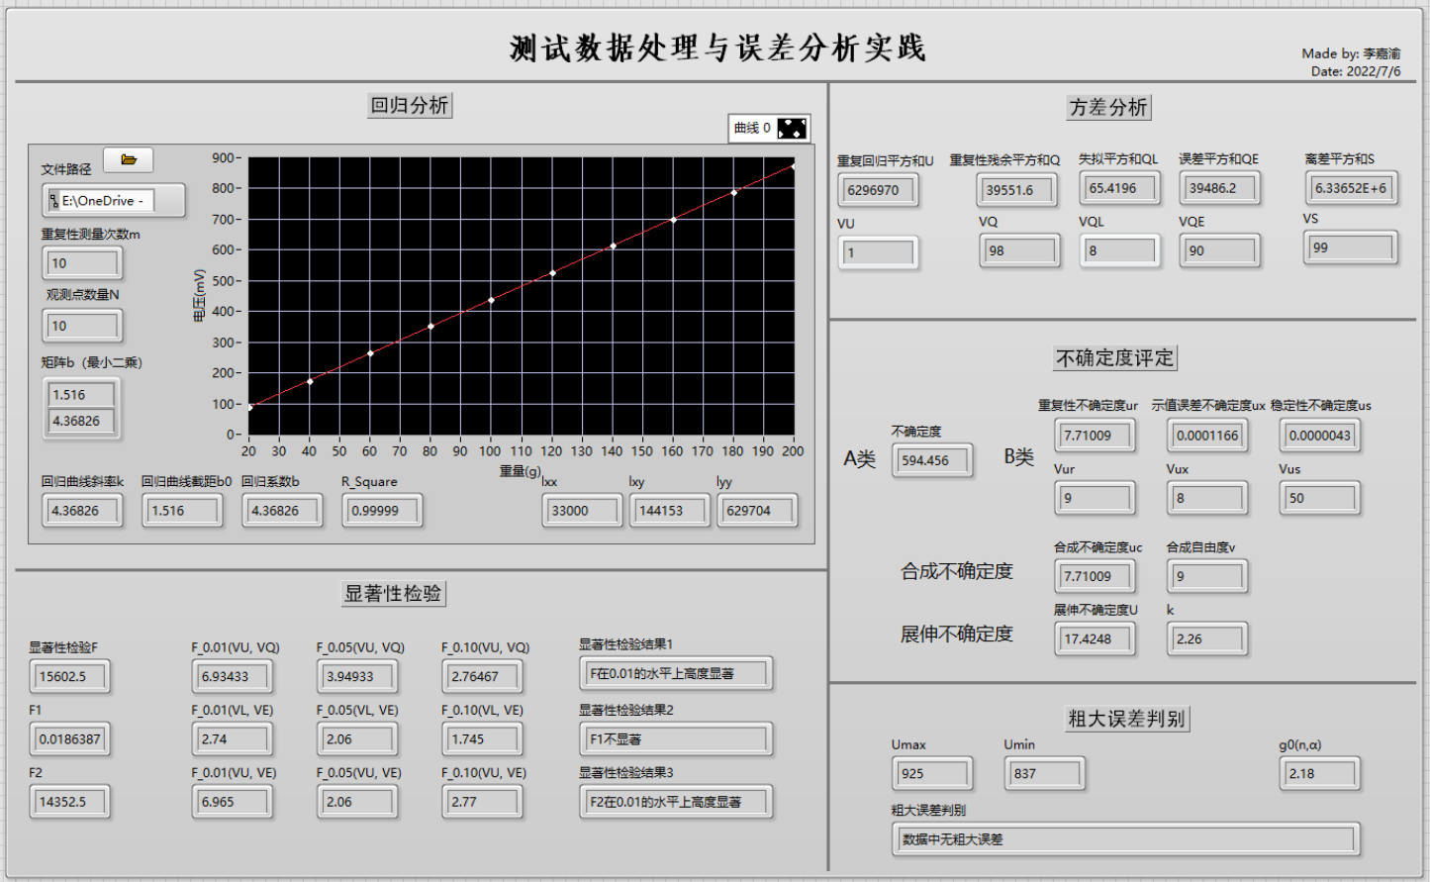Image resolution: width=1430 pixels, height=882 pixels.
Task: Click the 观测点数量N value field
Action: pyautogui.click(x=82, y=326)
